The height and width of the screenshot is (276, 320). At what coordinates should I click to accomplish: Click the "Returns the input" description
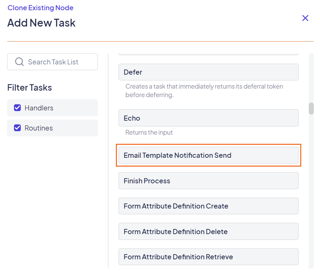149,133
